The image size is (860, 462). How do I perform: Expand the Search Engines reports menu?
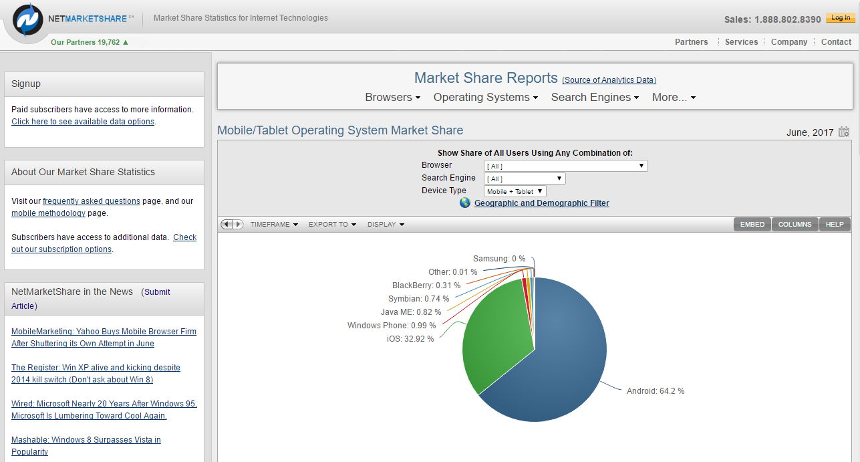pyautogui.click(x=595, y=97)
